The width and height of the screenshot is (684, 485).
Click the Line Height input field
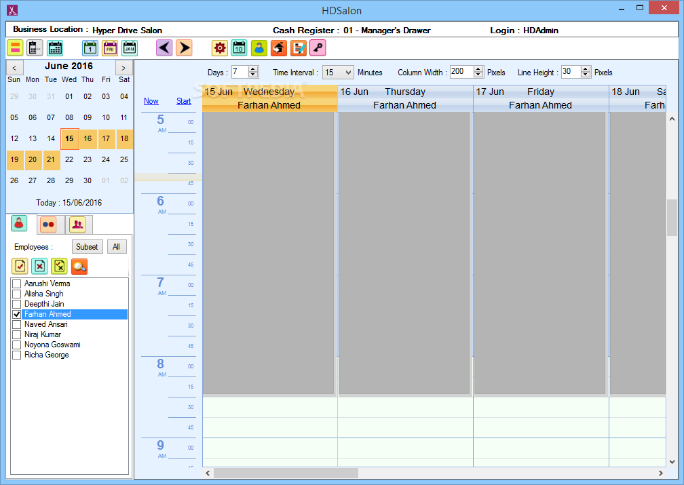coord(571,72)
